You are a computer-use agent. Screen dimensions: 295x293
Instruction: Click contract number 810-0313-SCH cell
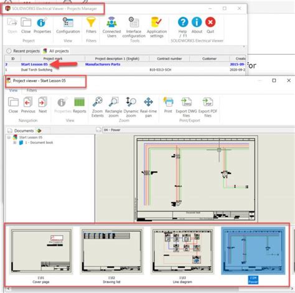(161, 70)
